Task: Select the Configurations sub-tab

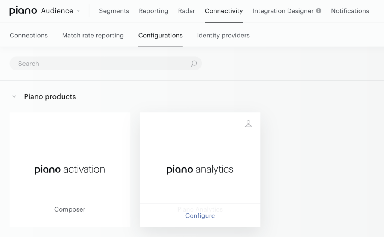Action: click(x=160, y=36)
